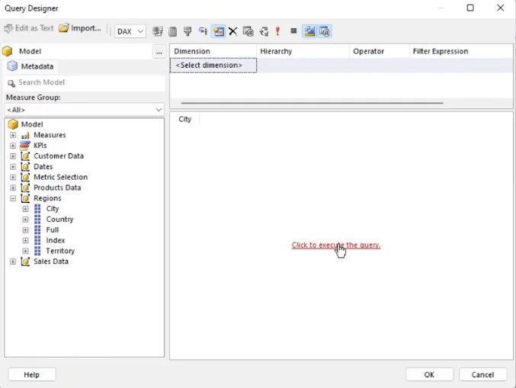The image size is (516, 388).
Task: Toggle the highlighted Show Aggregations icon
Action: coord(218,31)
